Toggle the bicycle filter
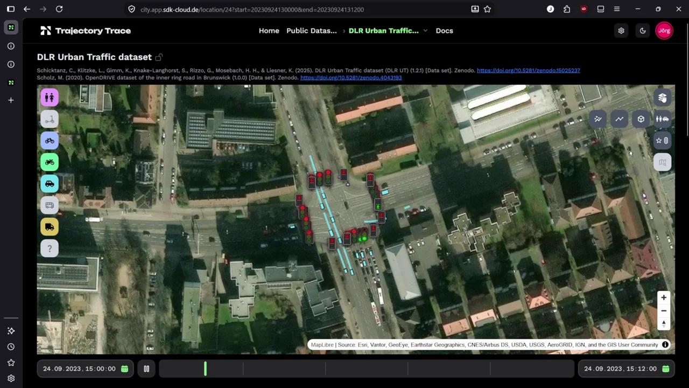The width and height of the screenshot is (689, 388). click(x=50, y=141)
